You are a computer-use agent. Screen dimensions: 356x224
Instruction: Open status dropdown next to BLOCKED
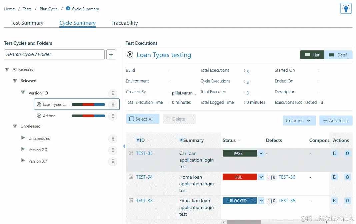[x=261, y=201]
